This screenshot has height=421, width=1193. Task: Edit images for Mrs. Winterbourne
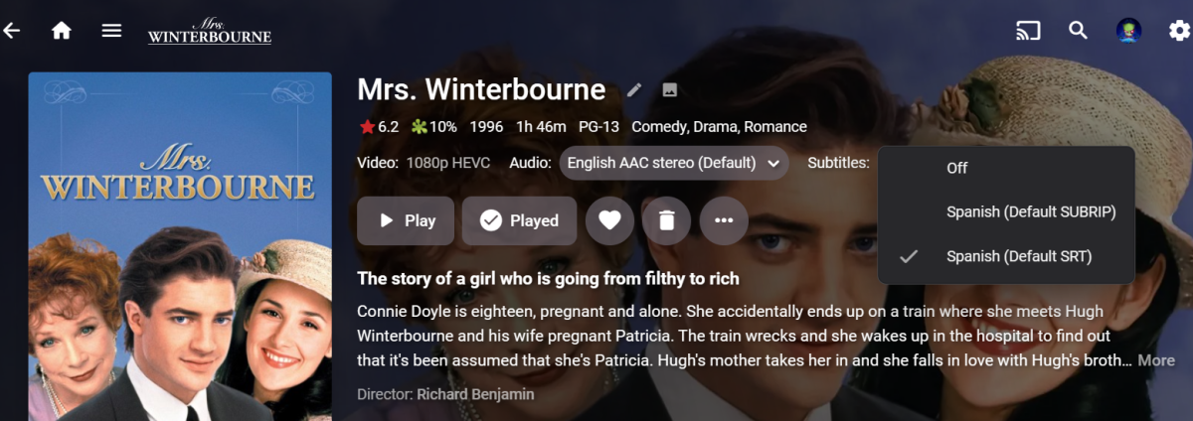670,90
